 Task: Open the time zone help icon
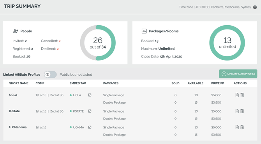(255, 7)
